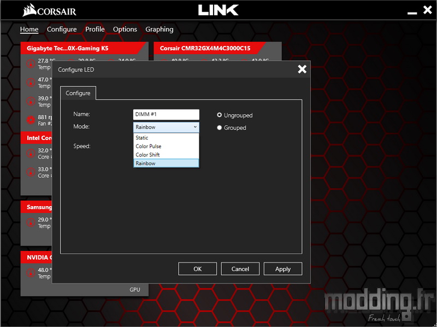Click the Intel panel header
437x327 pixels.
click(37, 138)
